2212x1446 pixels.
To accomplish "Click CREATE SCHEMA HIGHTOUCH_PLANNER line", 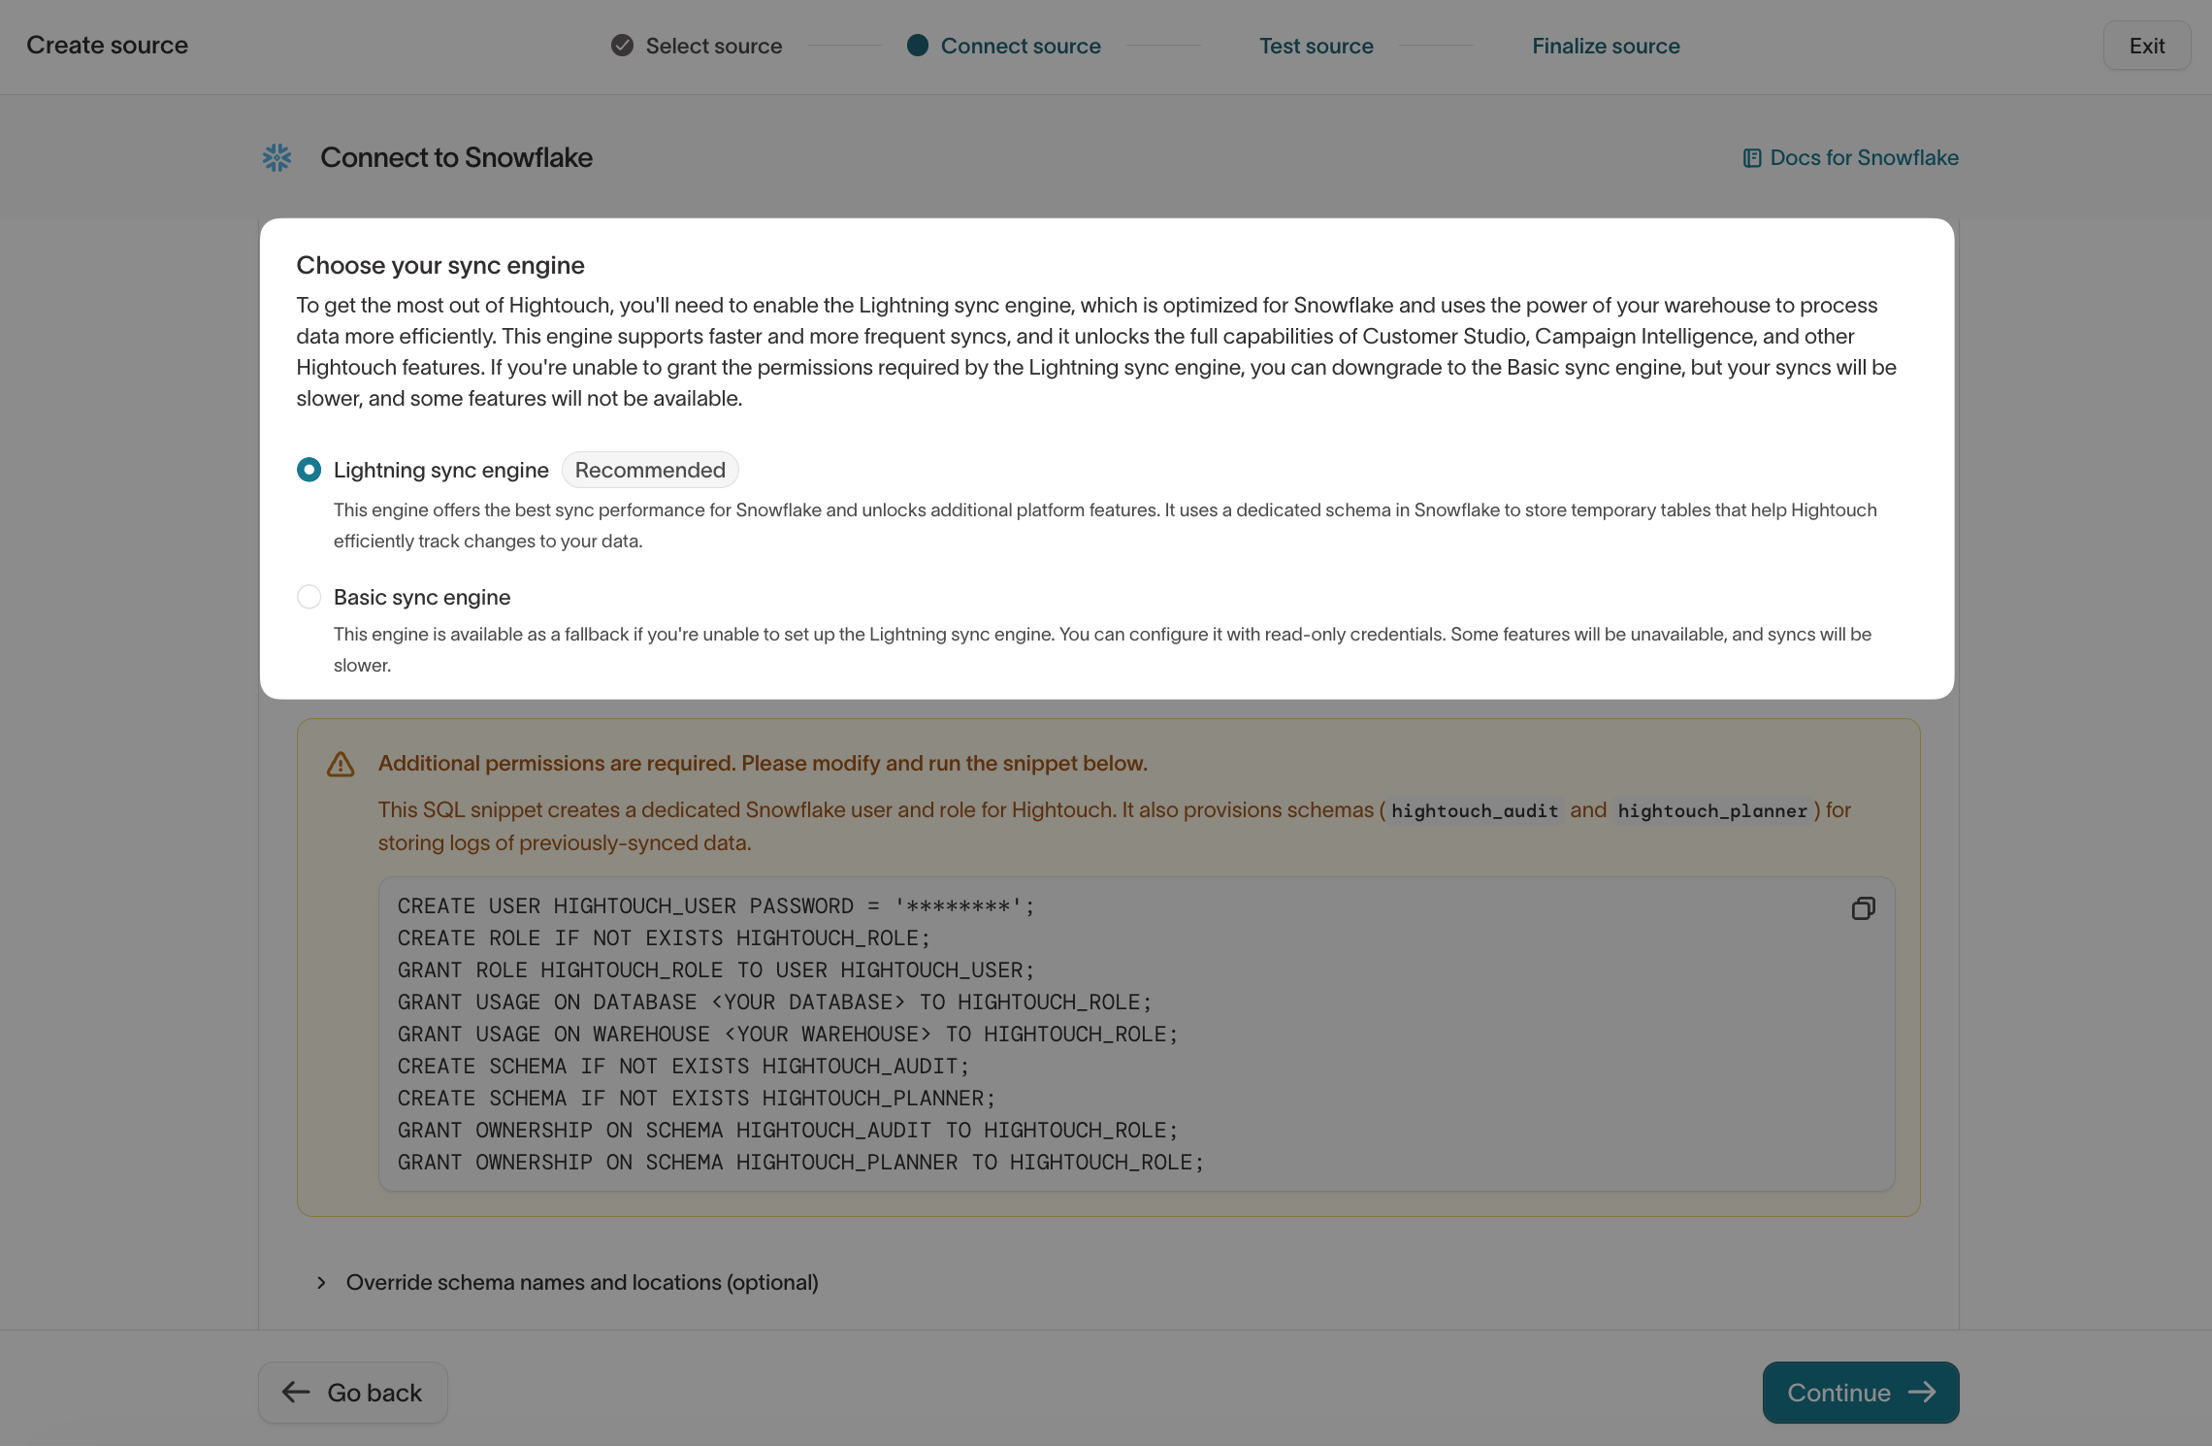I will click(x=697, y=1099).
